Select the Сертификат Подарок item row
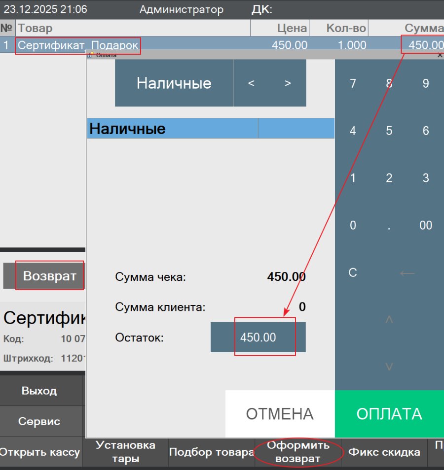 click(222, 45)
